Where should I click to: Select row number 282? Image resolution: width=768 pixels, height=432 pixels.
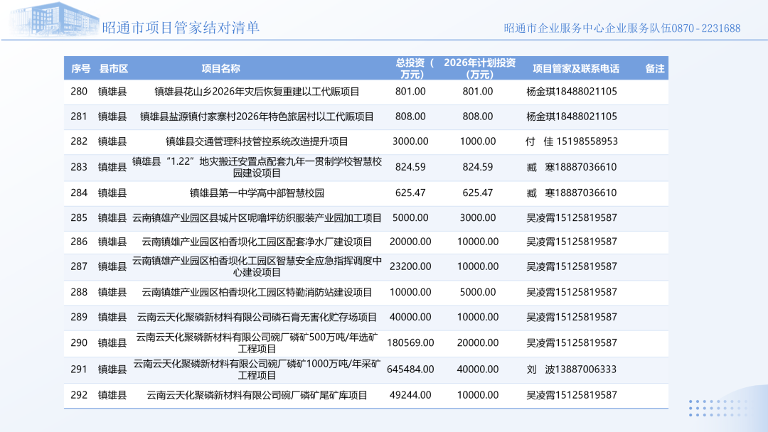tap(79, 141)
